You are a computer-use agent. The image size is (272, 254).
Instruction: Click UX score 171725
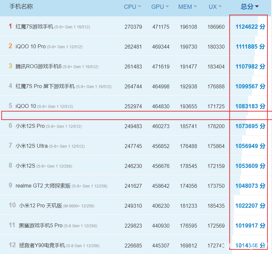(216, 106)
